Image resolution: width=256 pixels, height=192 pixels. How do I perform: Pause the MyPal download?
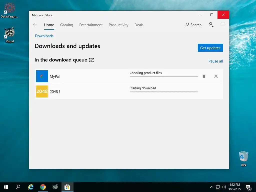click(x=204, y=76)
